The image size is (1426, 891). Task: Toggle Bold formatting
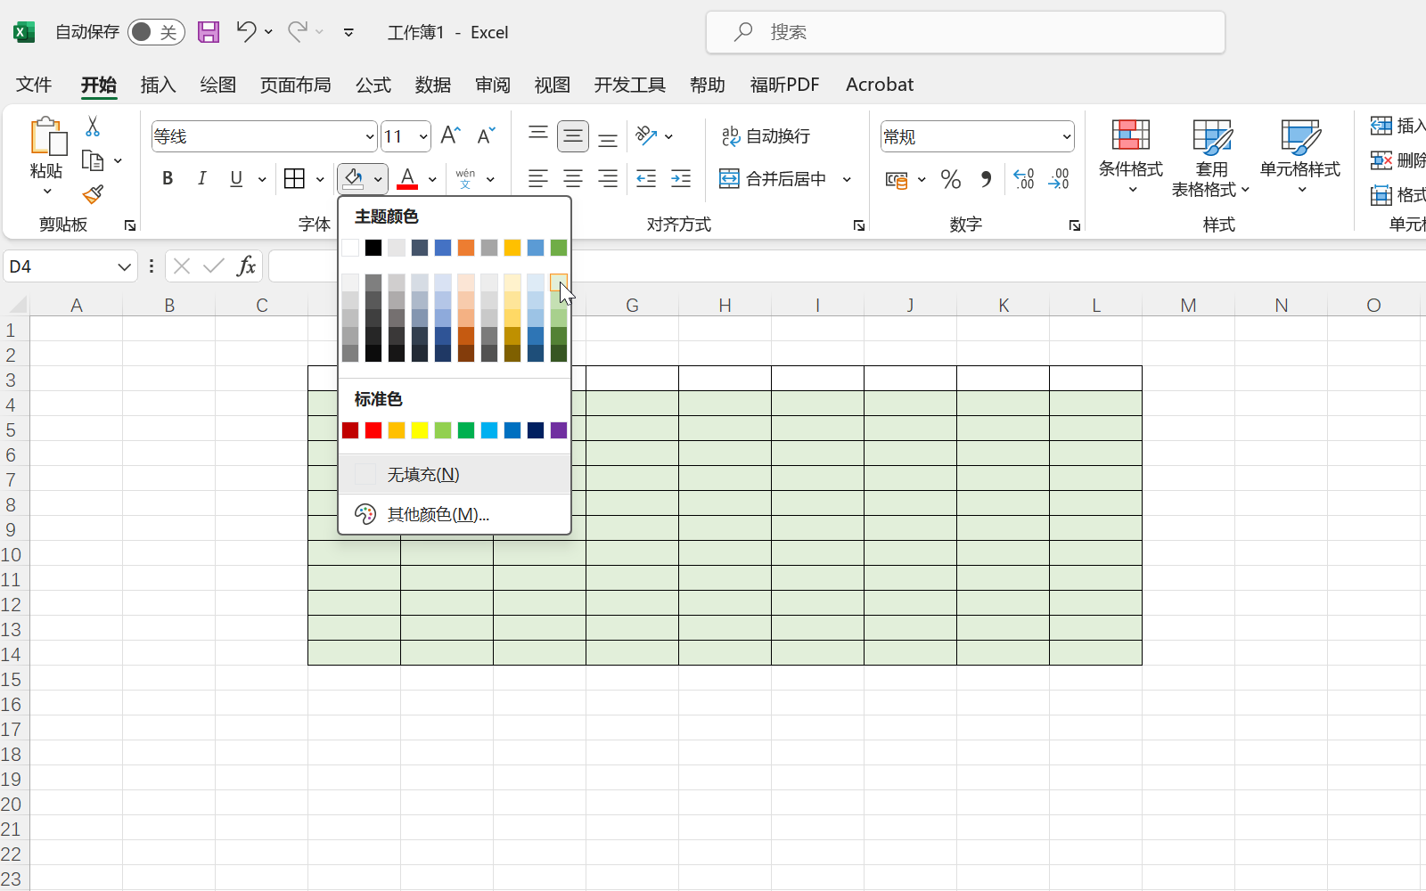pos(168,178)
